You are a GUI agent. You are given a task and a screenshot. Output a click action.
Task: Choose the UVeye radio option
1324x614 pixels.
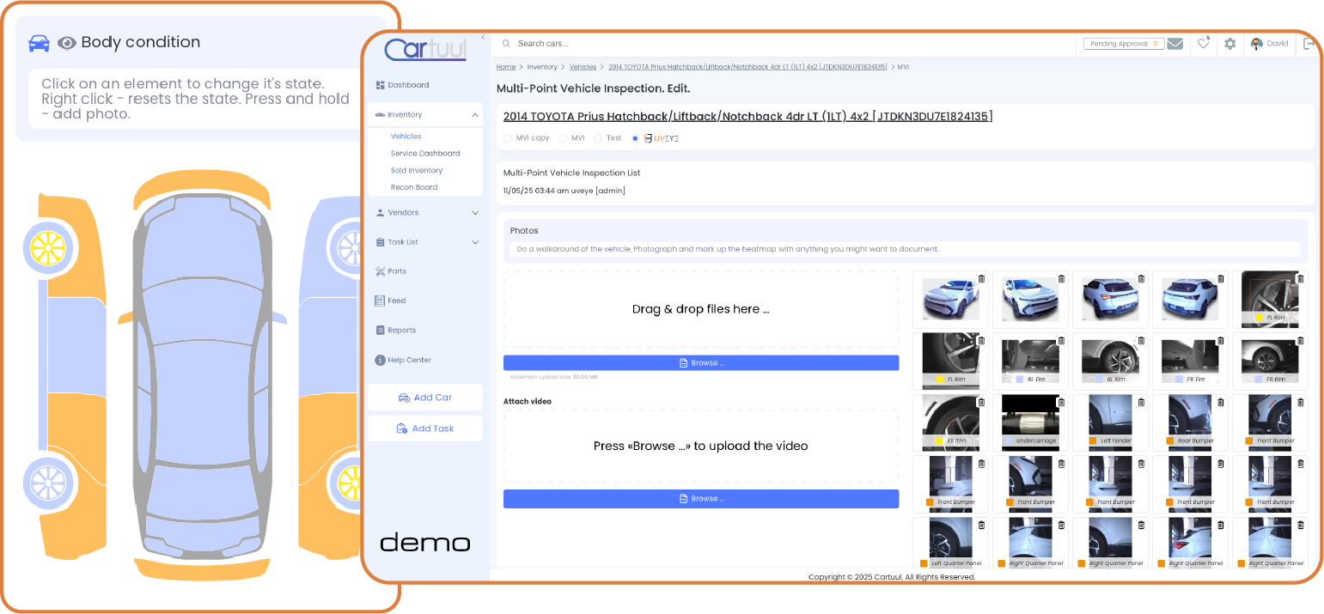point(635,138)
